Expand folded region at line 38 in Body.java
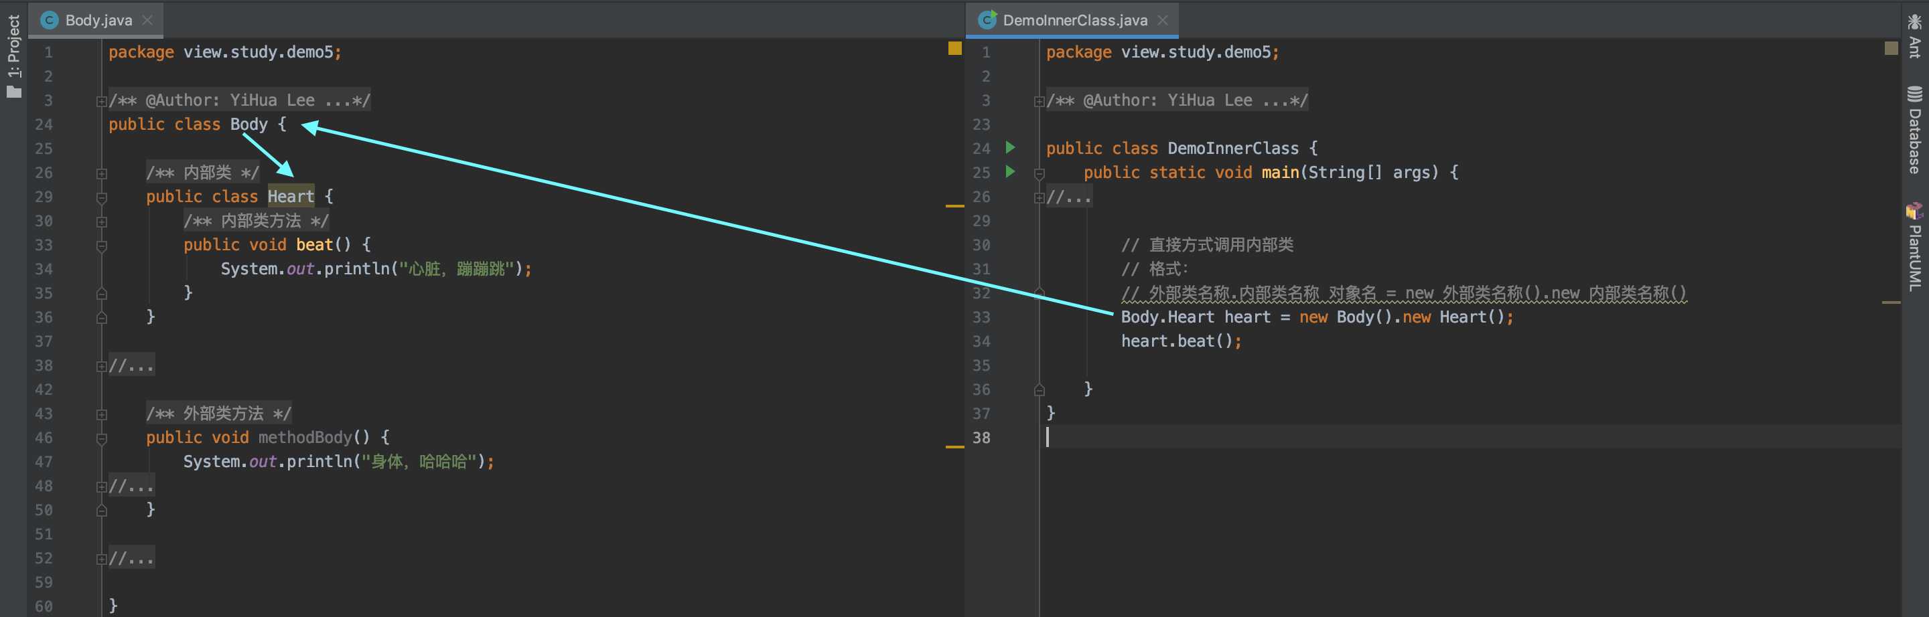This screenshot has height=617, width=1929. (x=101, y=367)
